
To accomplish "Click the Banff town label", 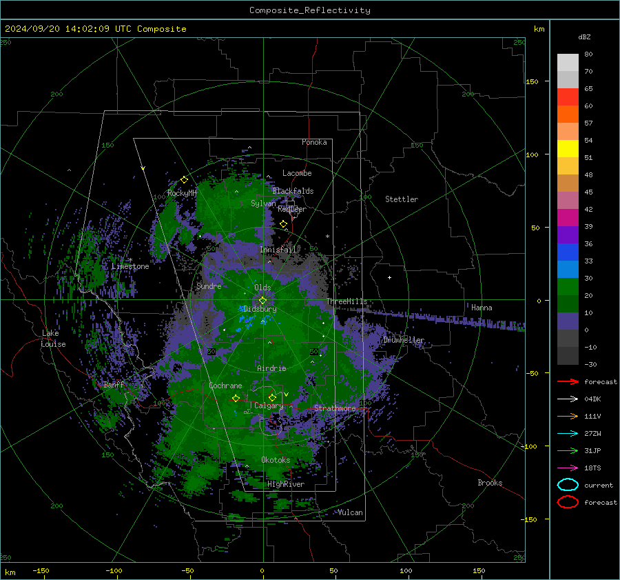I will click(x=114, y=384).
